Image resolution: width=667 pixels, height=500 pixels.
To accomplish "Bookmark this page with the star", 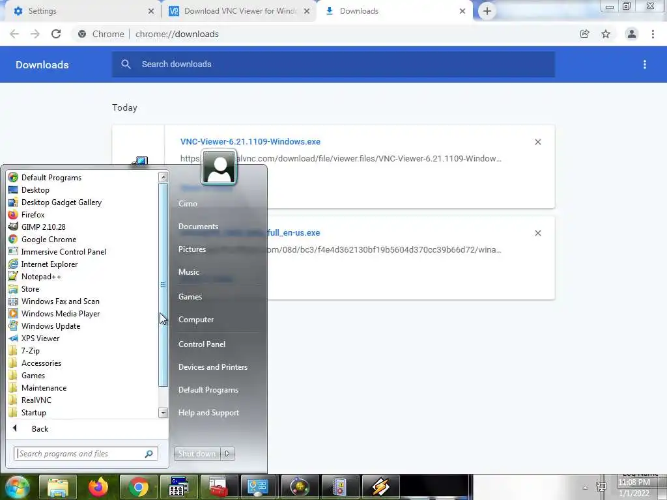I will [606, 34].
